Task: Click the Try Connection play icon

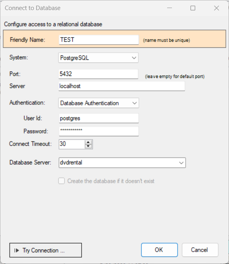Action: [16, 250]
